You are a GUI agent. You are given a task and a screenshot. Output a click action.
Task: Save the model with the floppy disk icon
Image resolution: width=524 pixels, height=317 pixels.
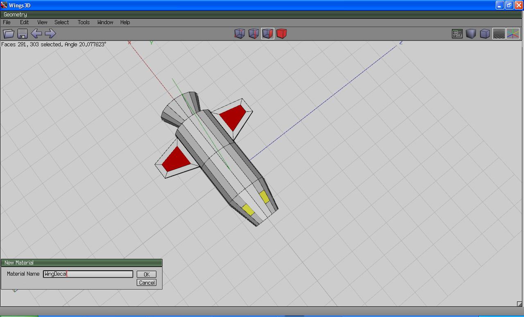tap(23, 34)
